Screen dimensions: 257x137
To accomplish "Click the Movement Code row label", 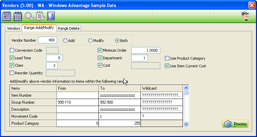I will (x=33, y=116).
